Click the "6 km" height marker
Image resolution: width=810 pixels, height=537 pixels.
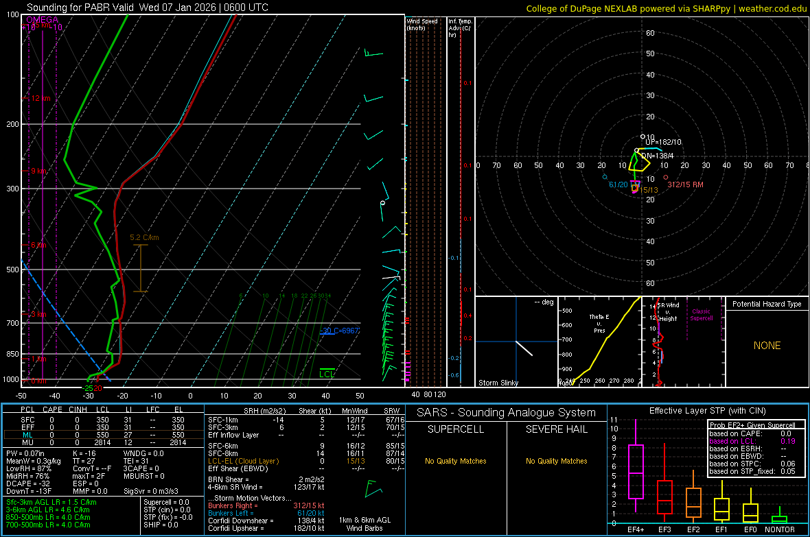[38, 245]
